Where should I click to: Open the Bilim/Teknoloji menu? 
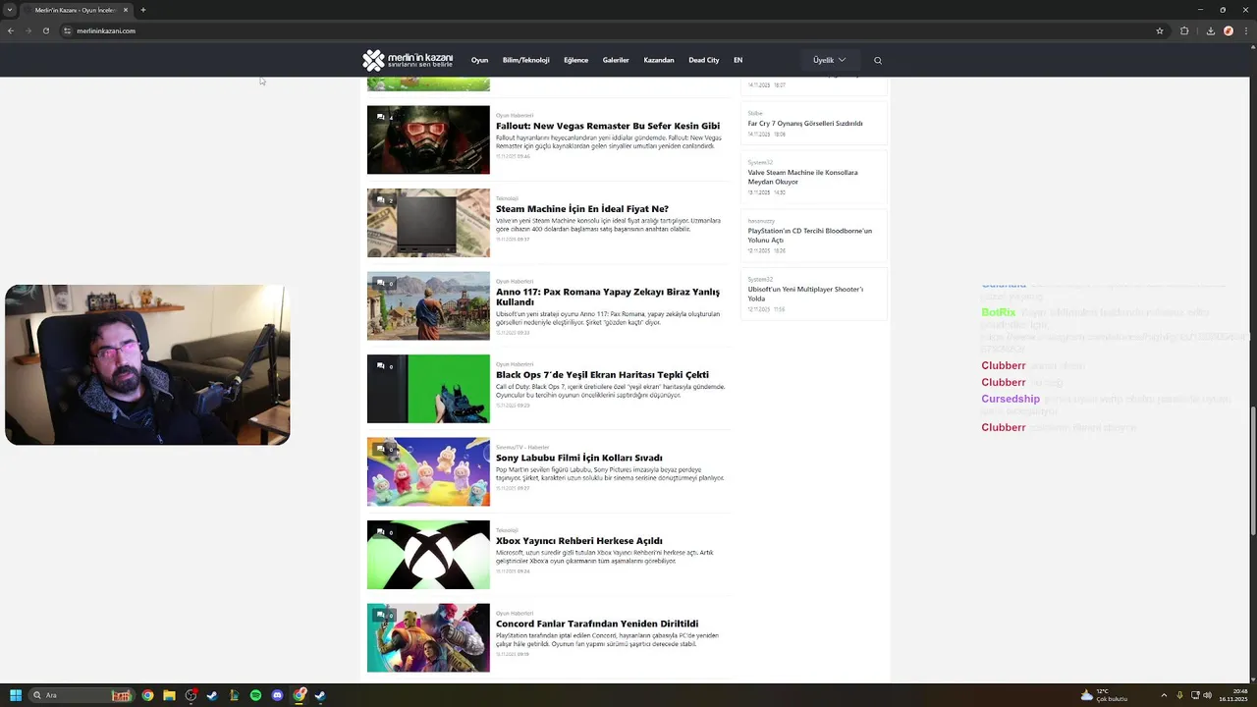[525, 60]
